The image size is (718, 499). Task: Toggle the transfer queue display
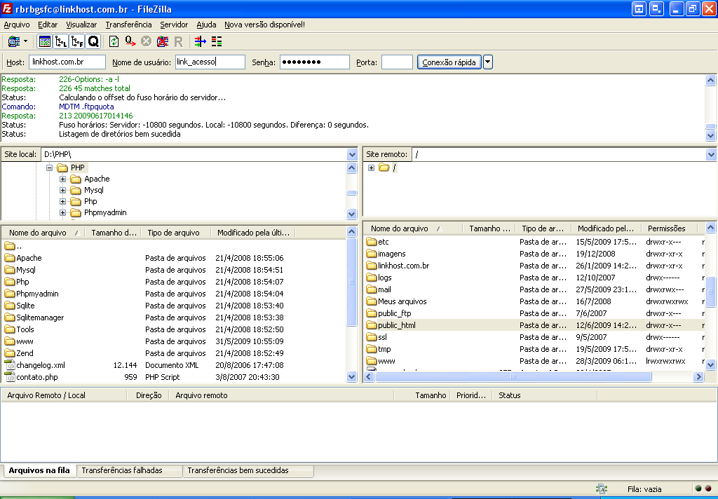(93, 41)
